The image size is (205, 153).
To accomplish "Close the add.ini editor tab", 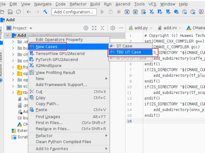I will 180,28.
